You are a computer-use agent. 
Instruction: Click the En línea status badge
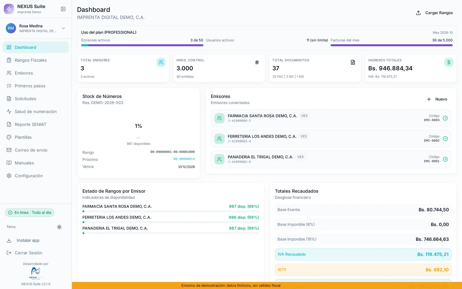click(x=30, y=212)
